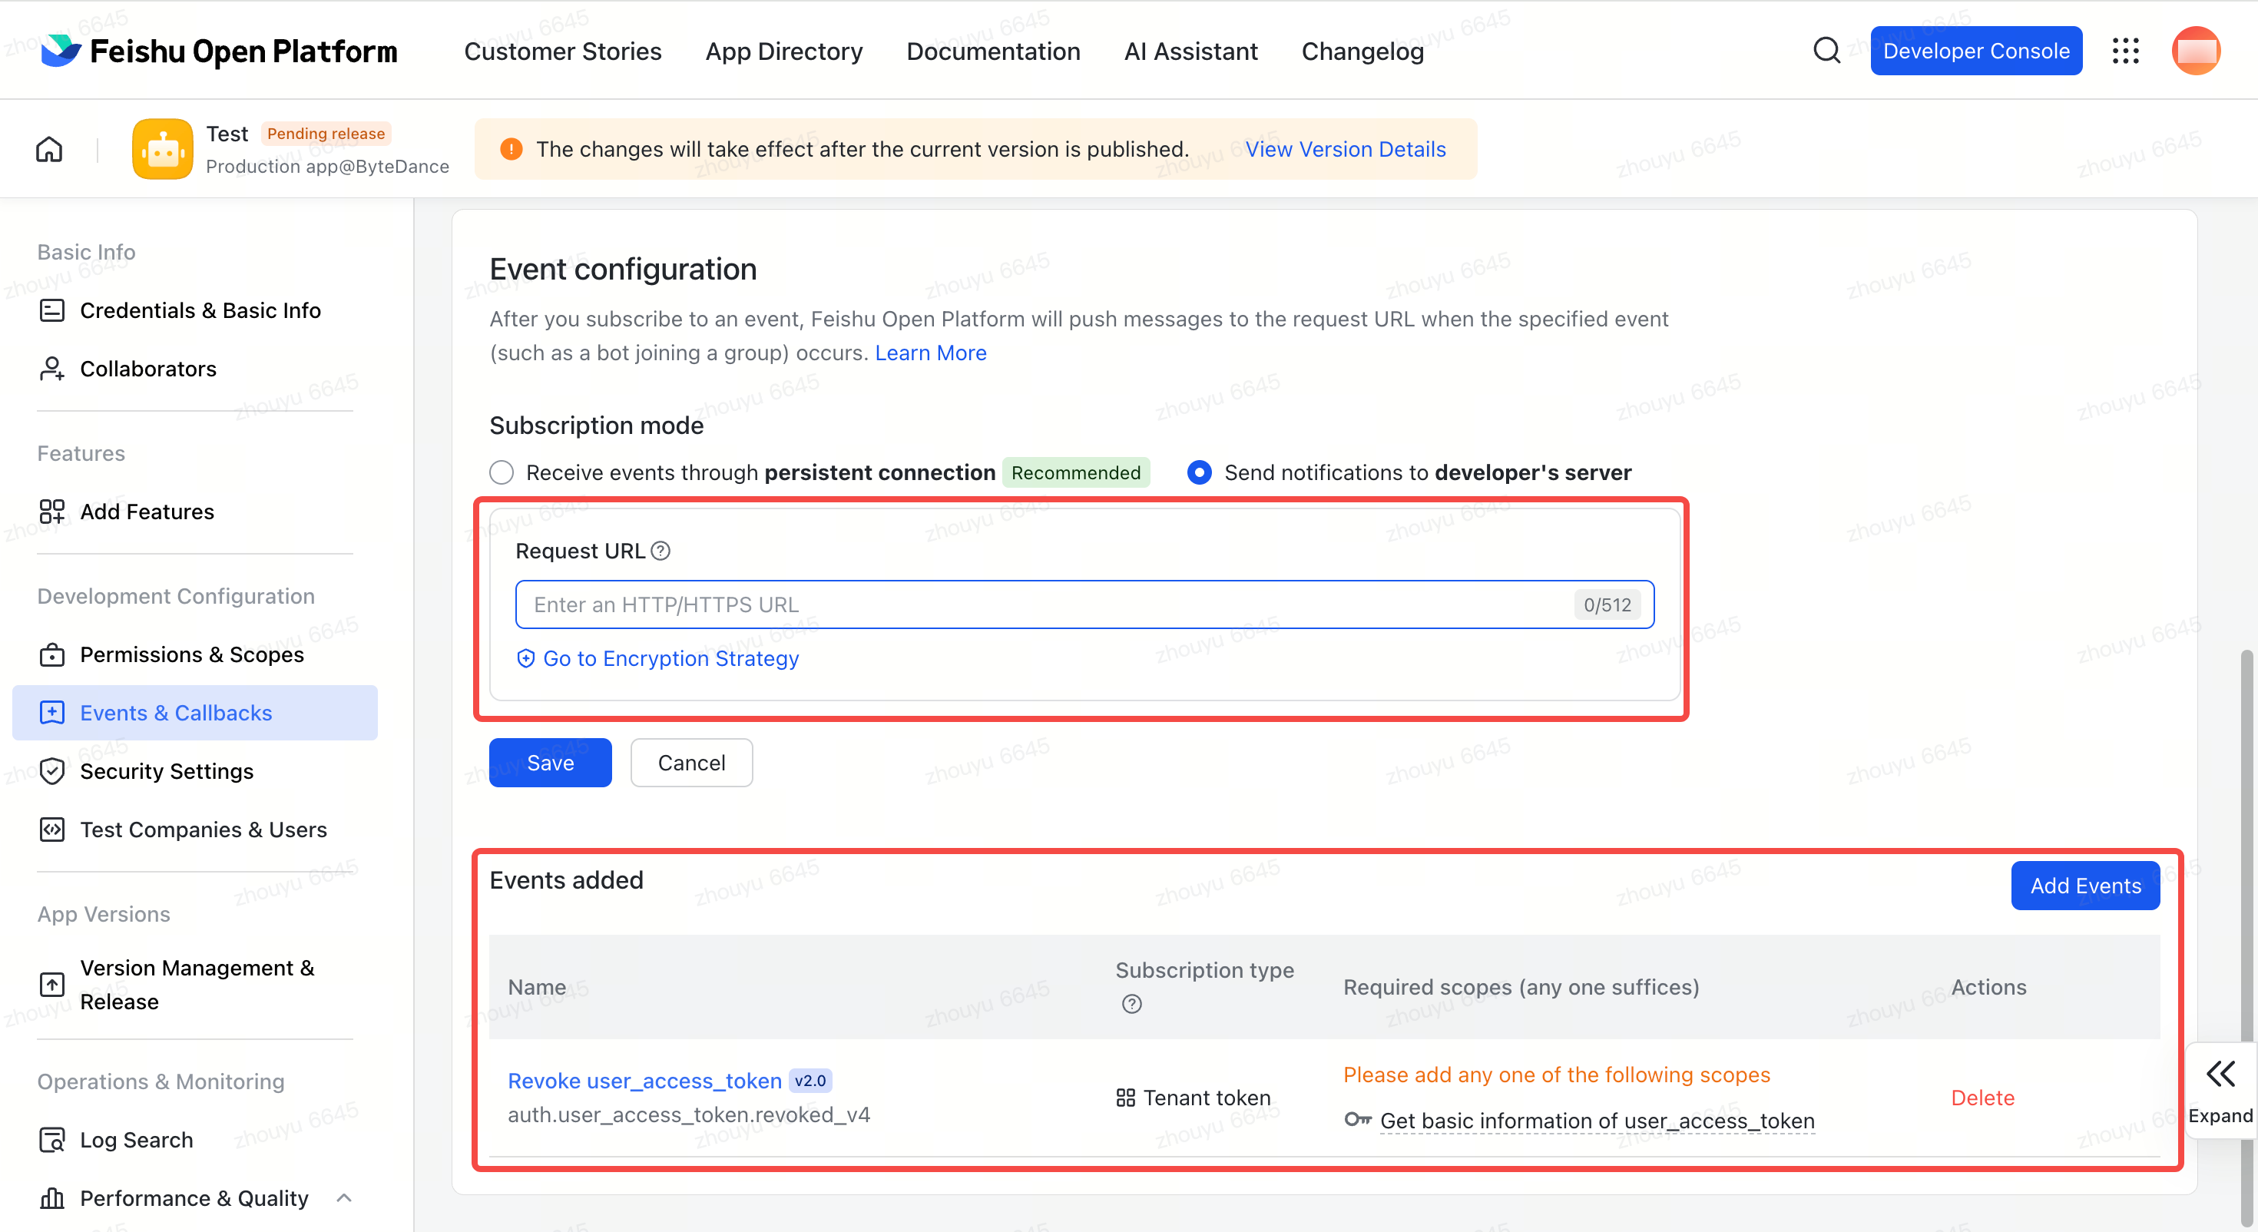This screenshot has height=1232, width=2258.
Task: Collapse the Performance & Quality section
Action: pos(345,1197)
